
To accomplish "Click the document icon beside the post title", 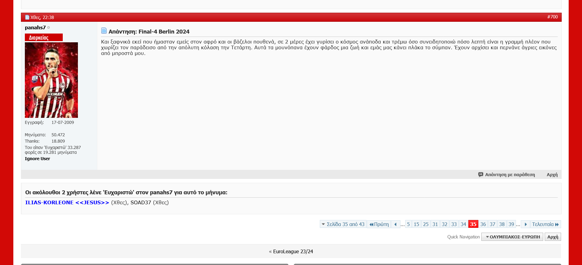I will 104,31.
